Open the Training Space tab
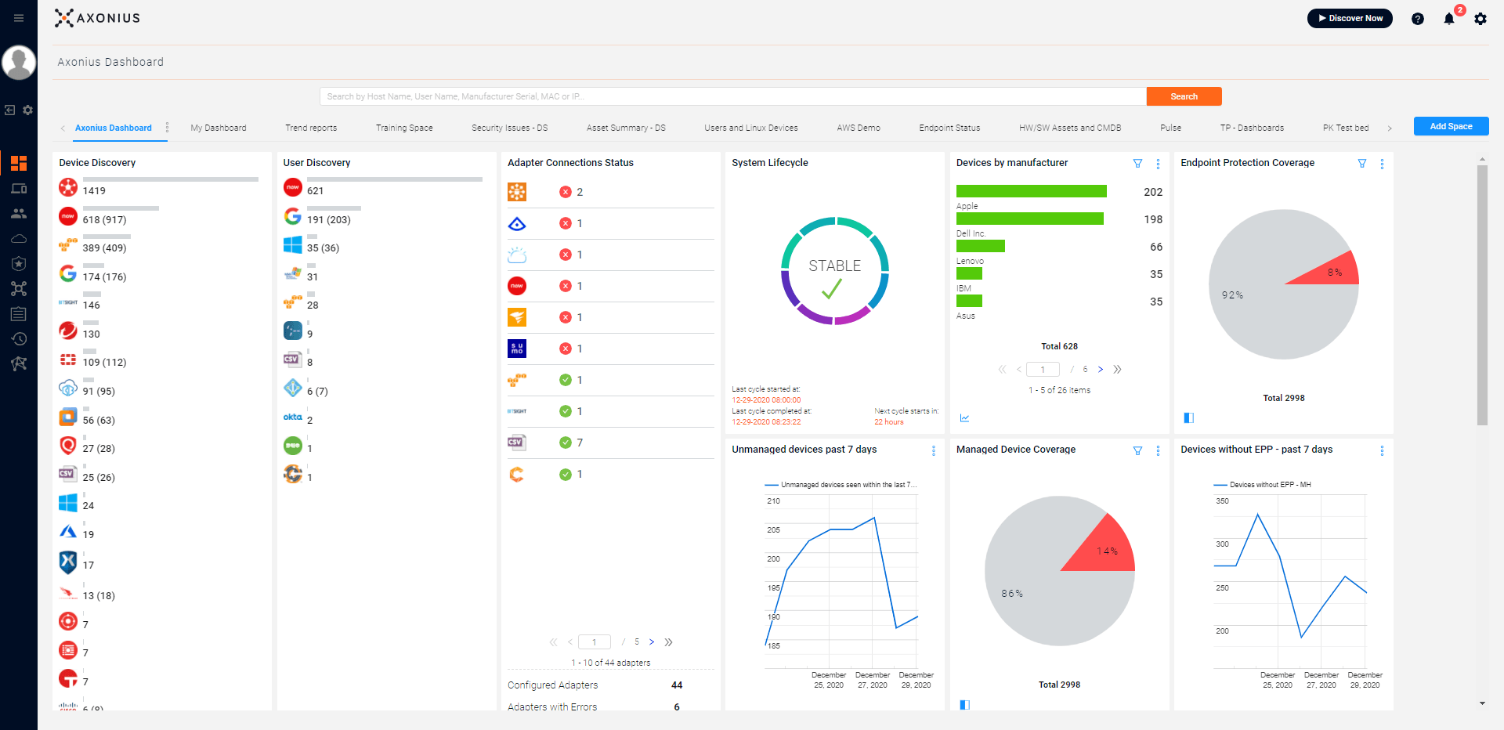This screenshot has width=1504, height=730. [404, 128]
